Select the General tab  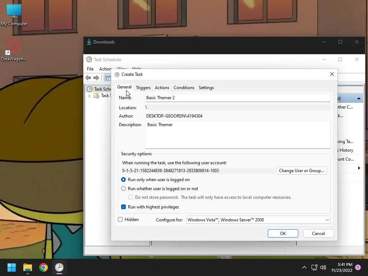(124, 87)
